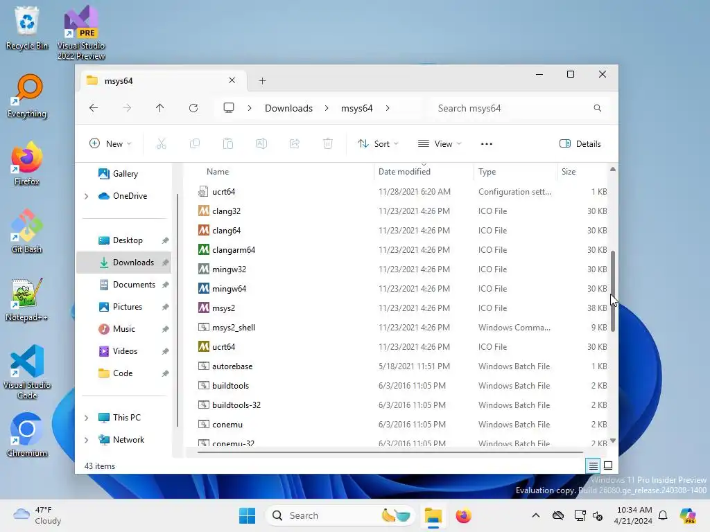Click the This PC monitor icon in address bar
Screen dimensions: 710x532
tap(229, 108)
